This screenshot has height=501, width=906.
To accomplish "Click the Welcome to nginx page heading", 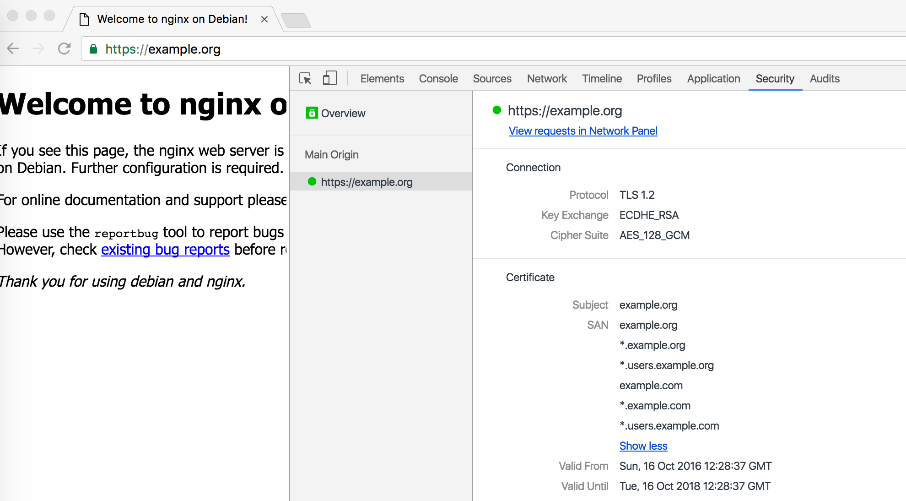I will click(144, 104).
